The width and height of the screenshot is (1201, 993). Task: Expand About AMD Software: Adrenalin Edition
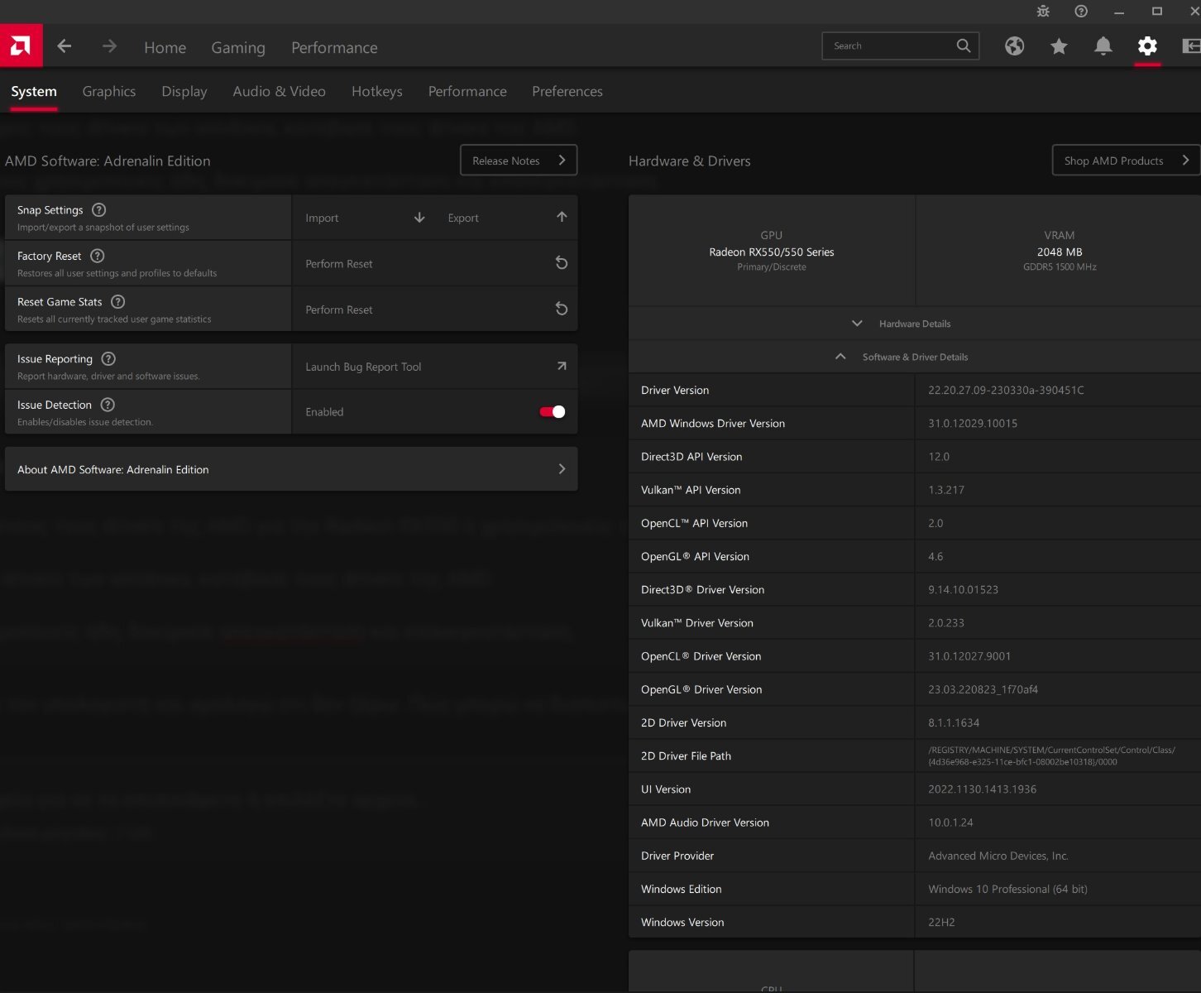(291, 469)
